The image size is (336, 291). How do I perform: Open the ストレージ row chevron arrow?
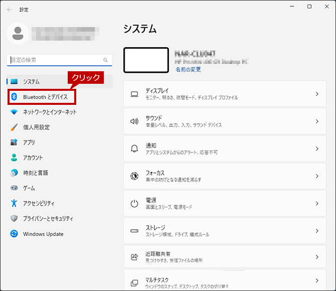(x=317, y=231)
